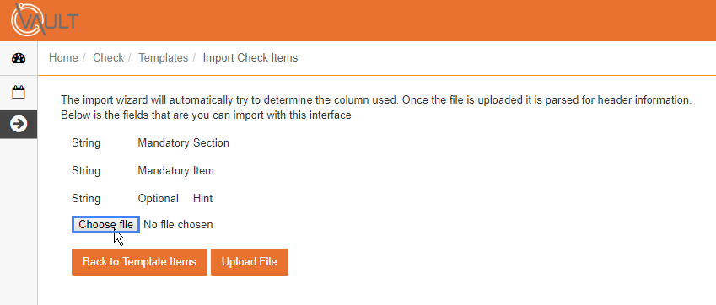Select the circled right-arrow sidebar icon
Viewport: 716px width, 305px height.
tap(19, 124)
